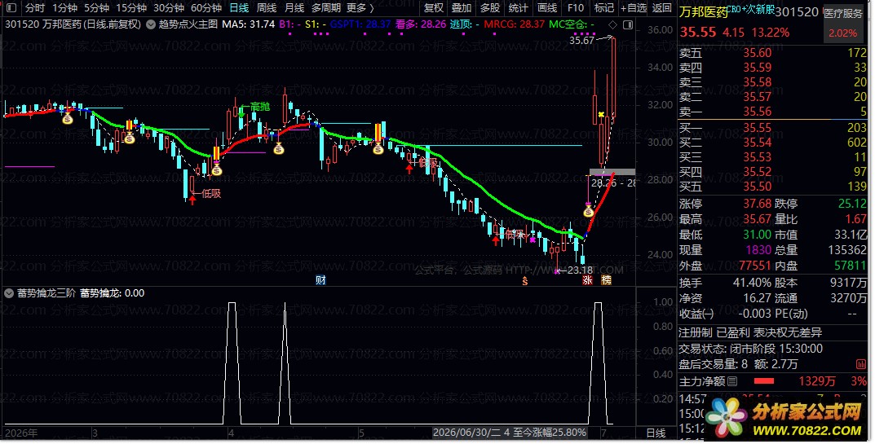Click the chart title 301520 万邦医药(日线.前复权)
Viewport: 875px width, 444px height.
(x=73, y=24)
